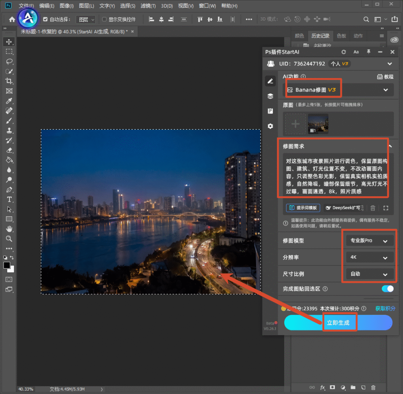Open the 图层(L) menu
Screen dimensions: 403x394
coord(86,6)
